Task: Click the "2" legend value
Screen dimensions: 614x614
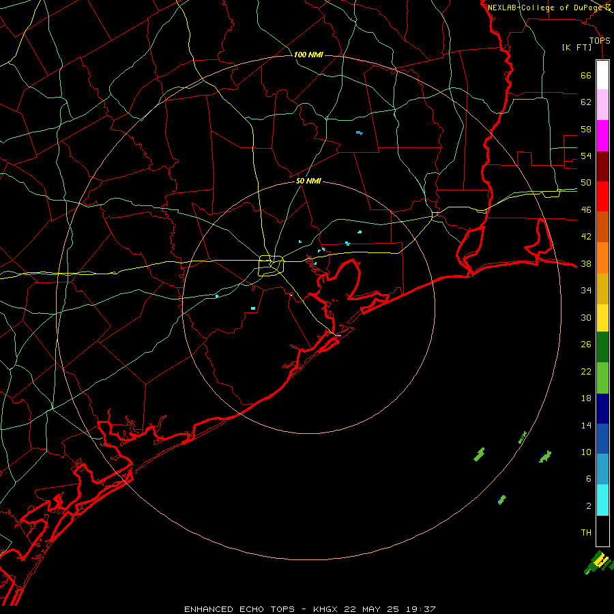Action: [589, 506]
